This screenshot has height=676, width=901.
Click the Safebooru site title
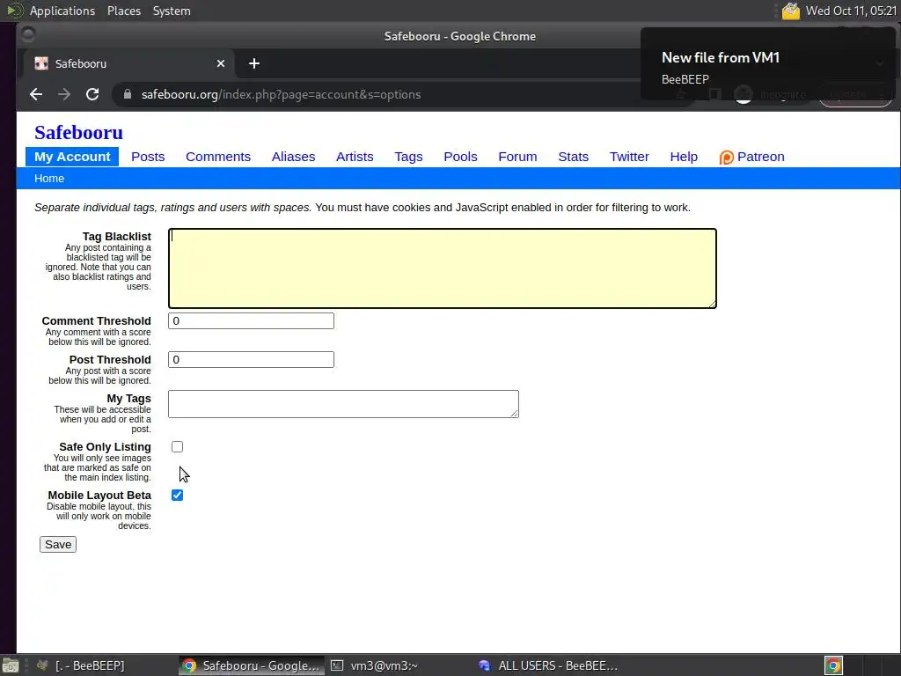click(78, 132)
